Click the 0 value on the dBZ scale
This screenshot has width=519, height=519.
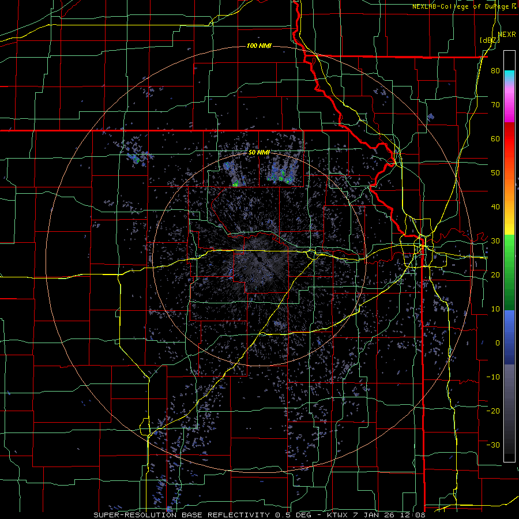click(498, 343)
